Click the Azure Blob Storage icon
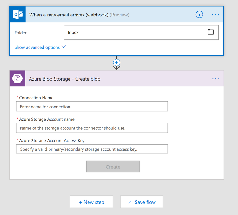The image size is (238, 215). 17,78
